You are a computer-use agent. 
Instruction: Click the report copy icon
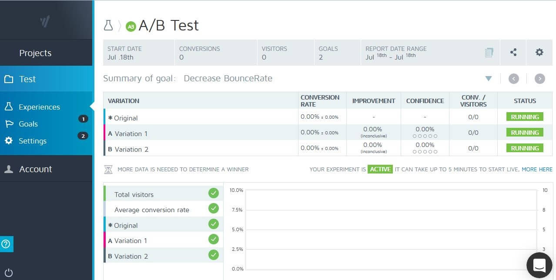click(x=489, y=53)
